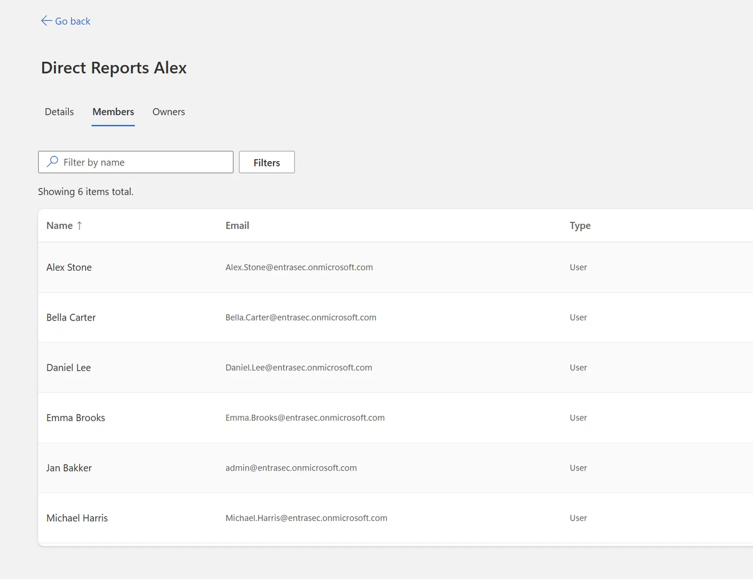753x579 pixels.
Task: Select the Members tab
Action: [x=113, y=112]
